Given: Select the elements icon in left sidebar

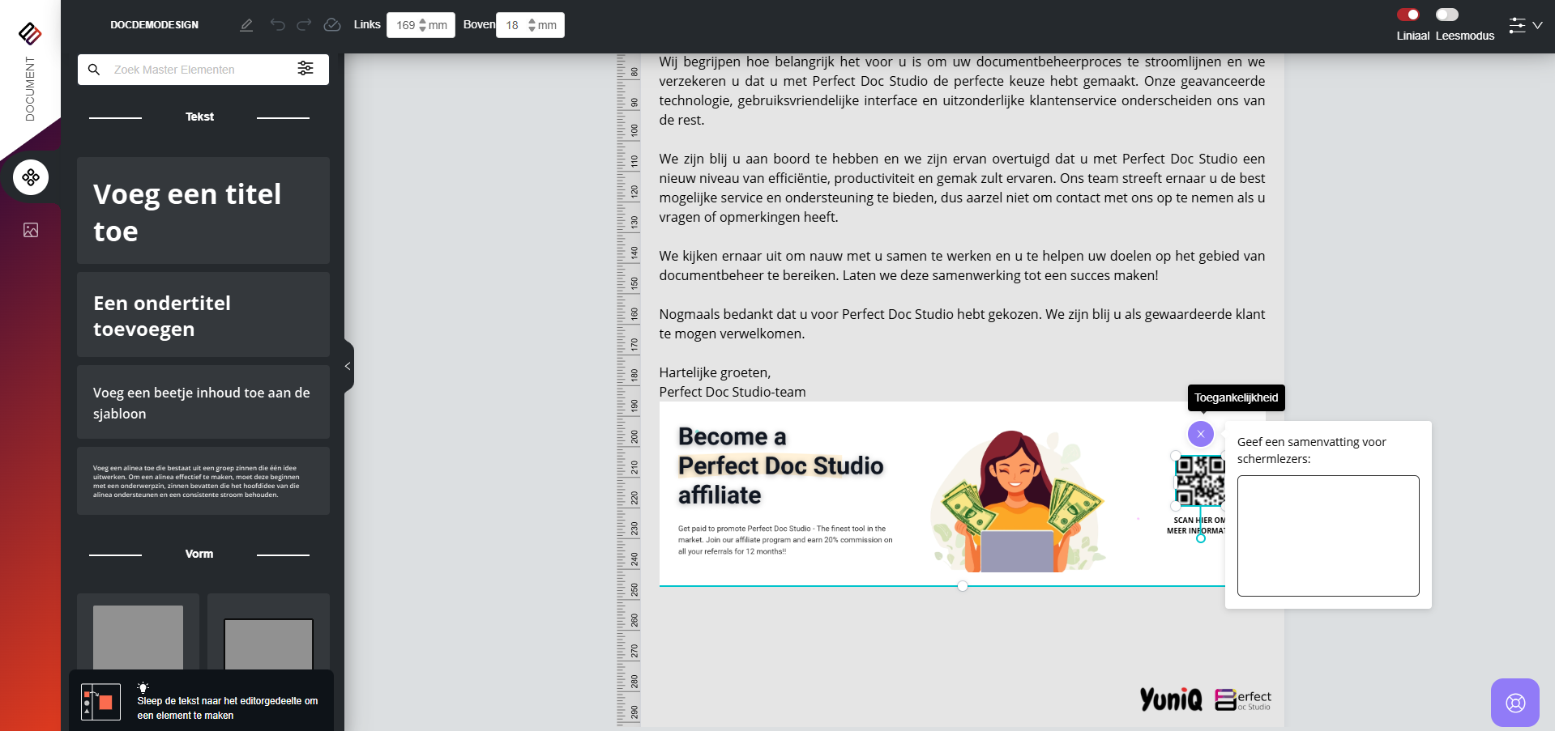Looking at the screenshot, I should 31,177.
